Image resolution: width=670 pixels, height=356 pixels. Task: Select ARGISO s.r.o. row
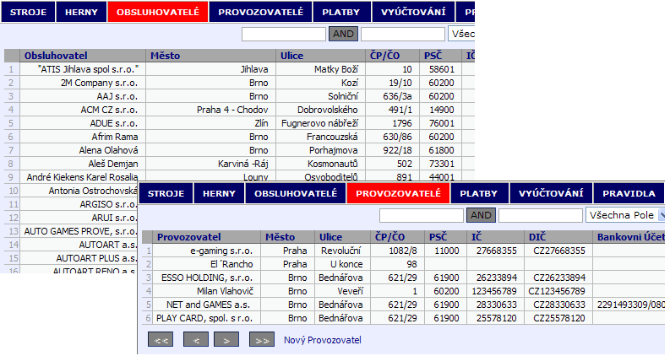point(71,204)
